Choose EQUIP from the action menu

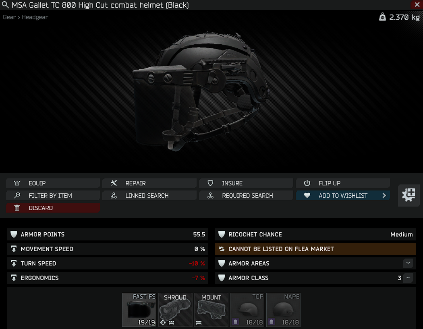click(53, 183)
